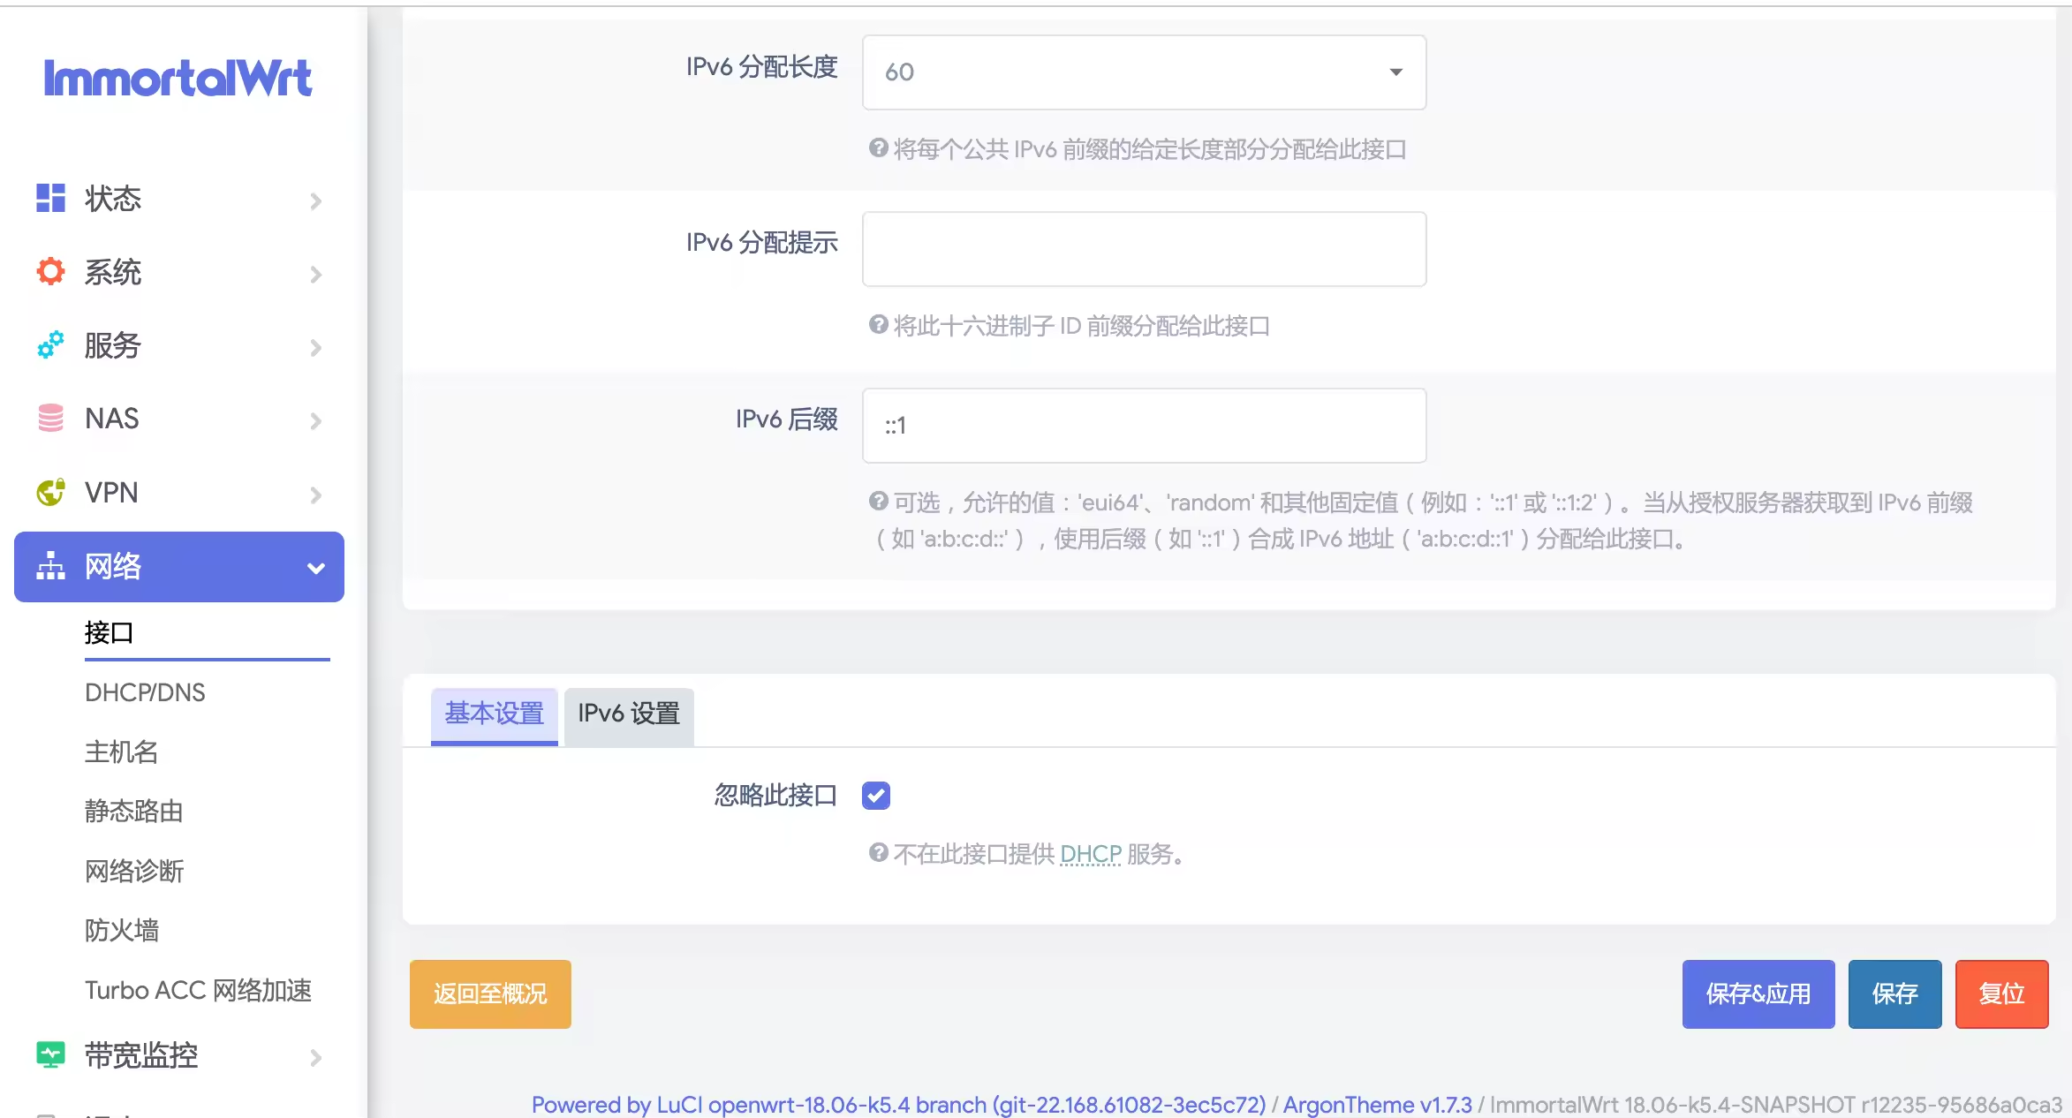Uncheck the 忽略此接口 checkbox
Screen dimensions: 2072x1118
click(x=876, y=796)
